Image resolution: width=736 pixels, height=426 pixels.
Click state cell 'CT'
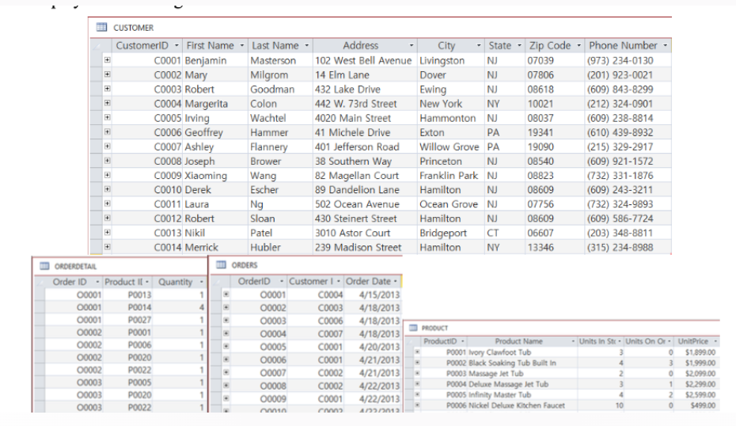[505, 233]
